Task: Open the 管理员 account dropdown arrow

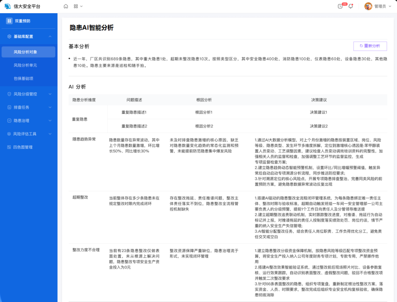Action: coord(390,6)
